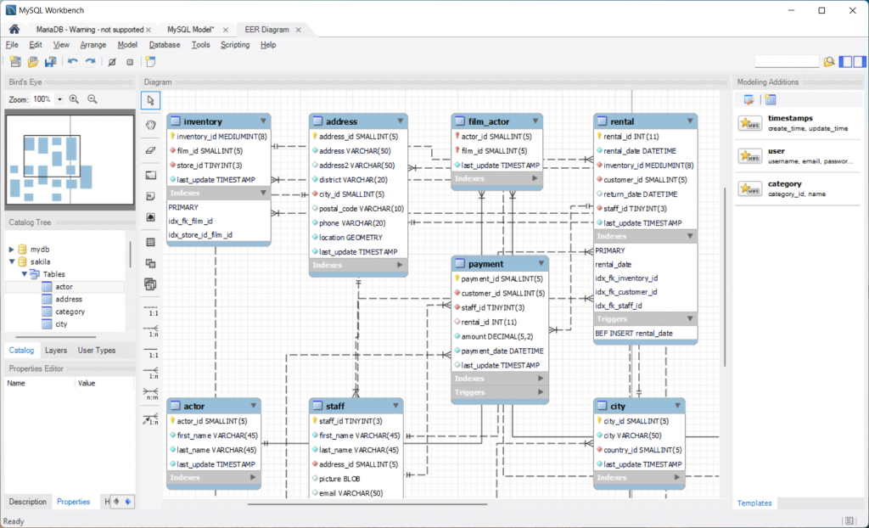The image size is (869, 528).
Task: Click the open model folder icon
Action: pos(33,62)
